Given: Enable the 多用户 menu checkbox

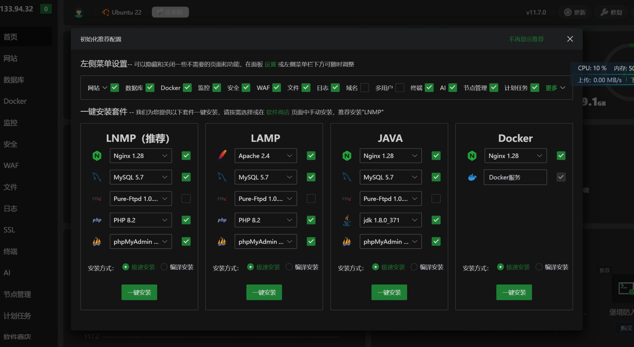Looking at the screenshot, I should [400, 88].
